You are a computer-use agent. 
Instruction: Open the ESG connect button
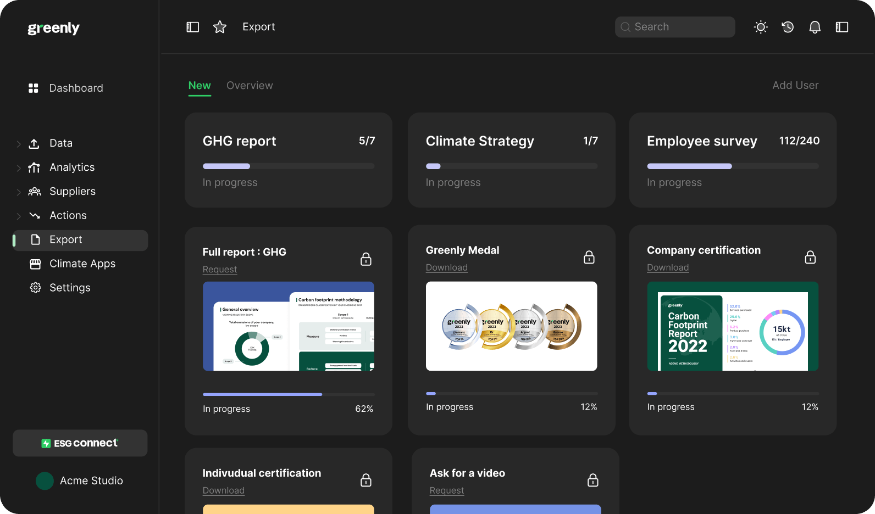coord(80,443)
